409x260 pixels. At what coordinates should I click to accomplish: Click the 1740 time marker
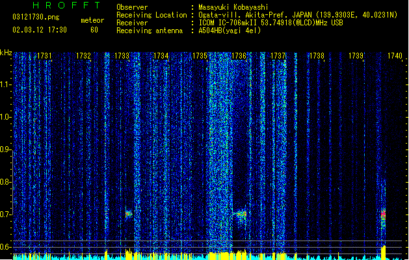click(x=395, y=56)
